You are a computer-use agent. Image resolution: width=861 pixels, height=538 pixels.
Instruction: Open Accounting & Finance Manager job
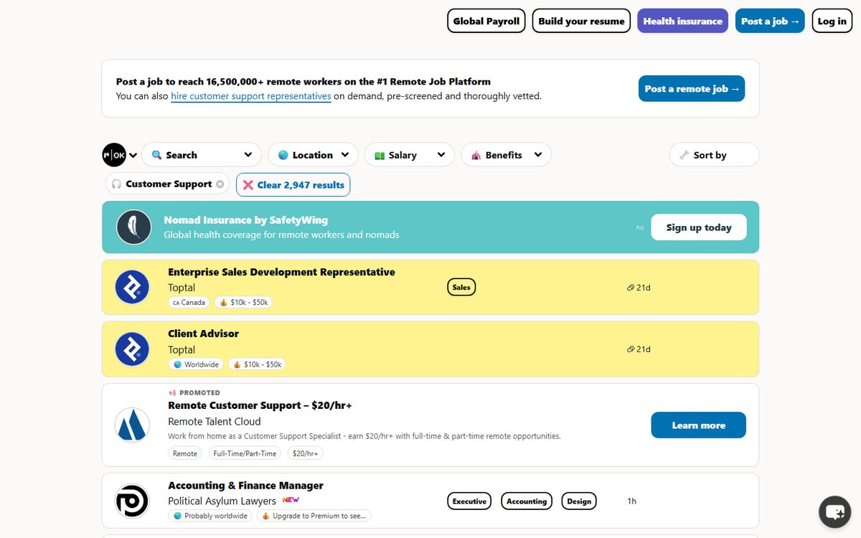click(x=245, y=486)
